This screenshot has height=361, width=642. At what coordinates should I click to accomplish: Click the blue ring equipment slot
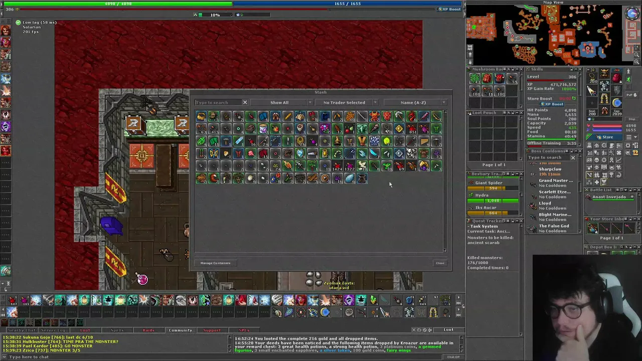pyautogui.click(x=616, y=103)
